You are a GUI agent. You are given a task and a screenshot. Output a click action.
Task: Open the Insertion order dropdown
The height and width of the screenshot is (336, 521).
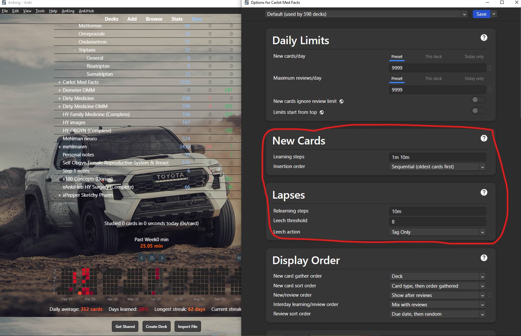pyautogui.click(x=437, y=167)
